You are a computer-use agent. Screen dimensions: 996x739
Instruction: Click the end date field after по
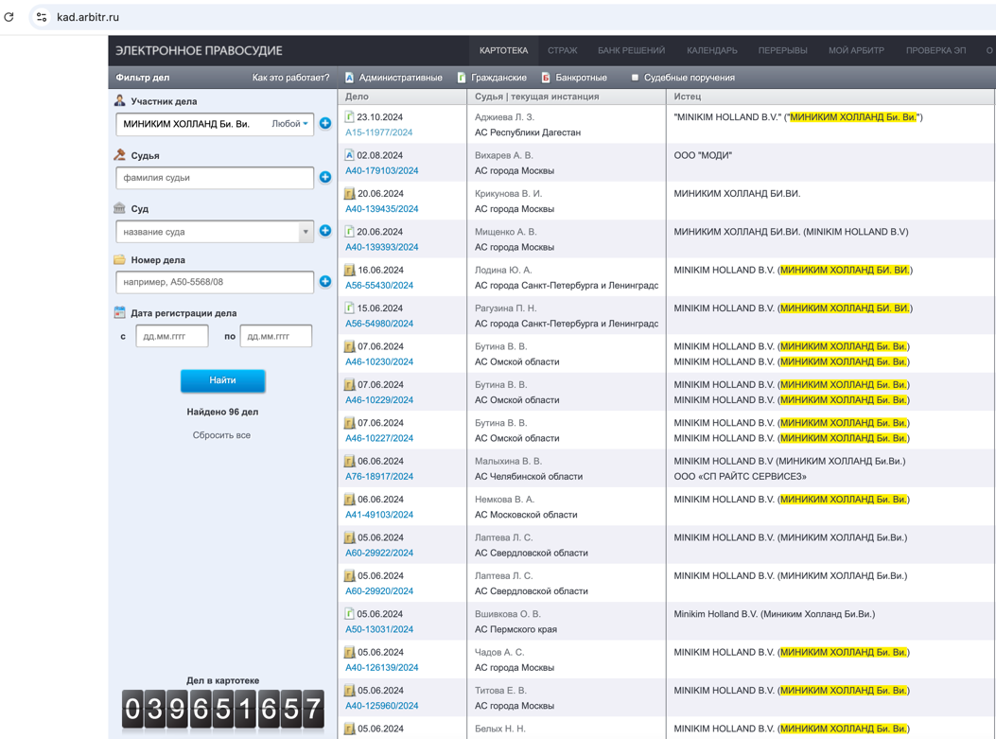pyautogui.click(x=275, y=336)
